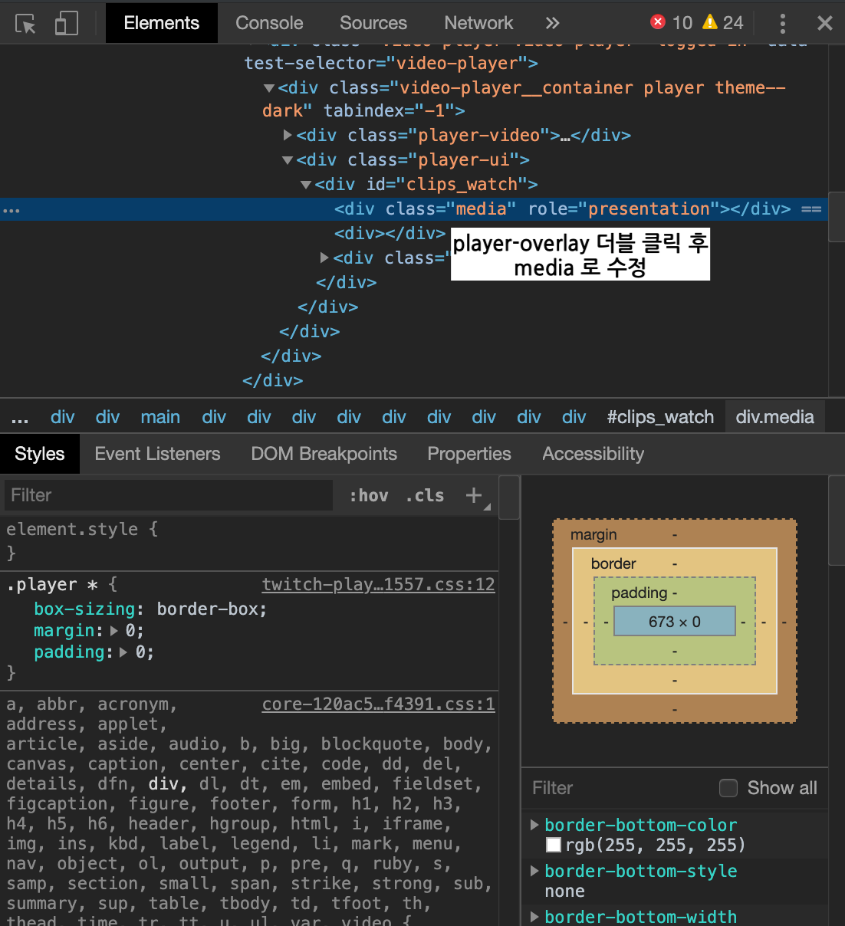The image size is (845, 926).
Task: Select main in the breadcrumb trail
Action: pos(160,417)
